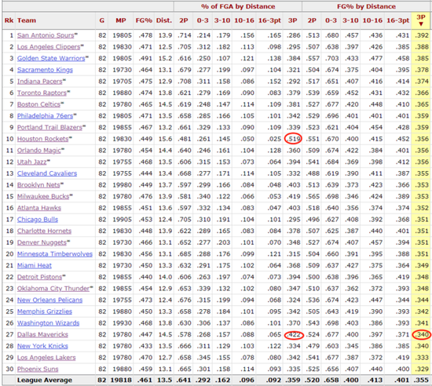Open the Toronto Raptors team link
The width and height of the screenshot is (432, 386).
pos(42,93)
